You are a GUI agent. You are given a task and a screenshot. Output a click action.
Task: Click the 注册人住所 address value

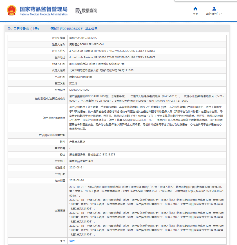[x=112, y=51]
